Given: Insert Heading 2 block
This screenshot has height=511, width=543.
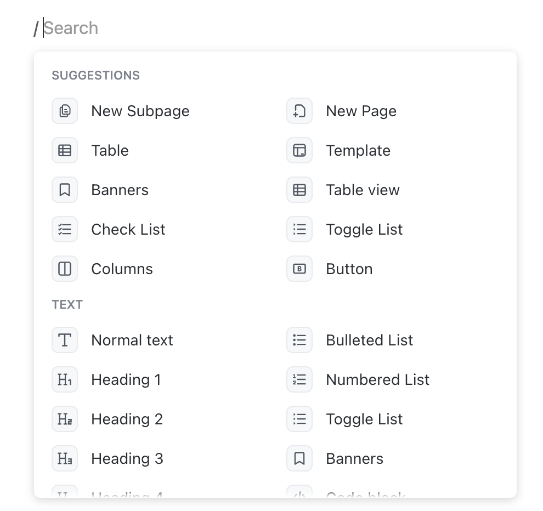Looking at the screenshot, I should pyautogui.click(x=127, y=419).
